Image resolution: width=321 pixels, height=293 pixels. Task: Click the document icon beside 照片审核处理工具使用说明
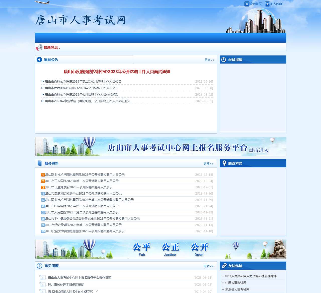43,284
